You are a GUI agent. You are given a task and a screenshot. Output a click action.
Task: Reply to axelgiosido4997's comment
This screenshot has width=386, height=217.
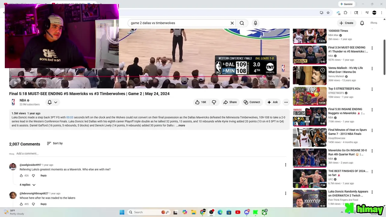[x=43, y=176]
